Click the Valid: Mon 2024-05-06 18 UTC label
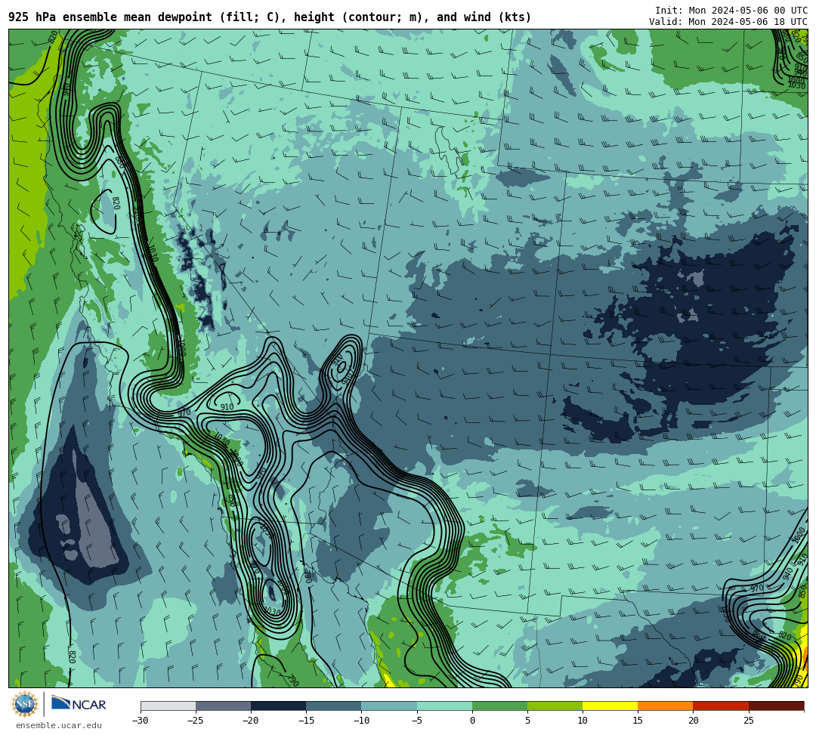Image resolution: width=816 pixels, height=735 pixels. [x=728, y=22]
